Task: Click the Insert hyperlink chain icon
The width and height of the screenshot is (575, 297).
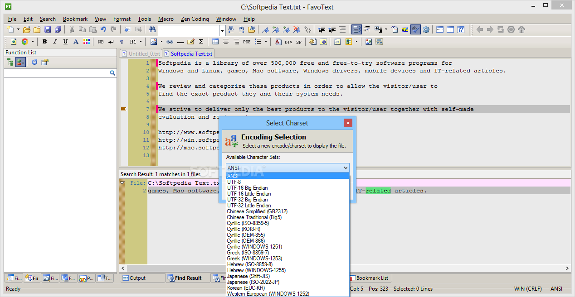Action: [x=170, y=42]
